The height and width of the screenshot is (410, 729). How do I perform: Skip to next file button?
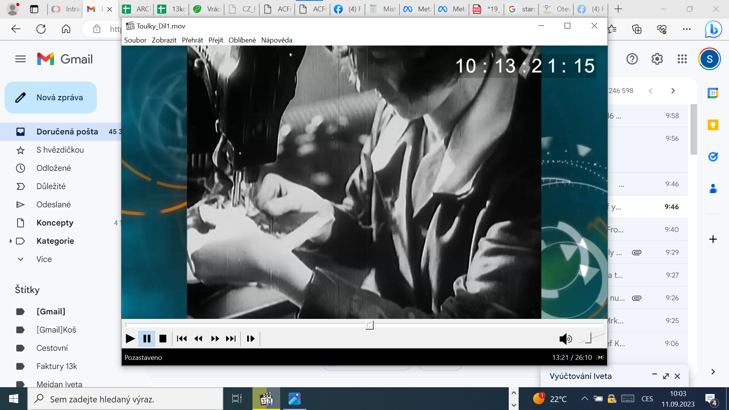(231, 339)
